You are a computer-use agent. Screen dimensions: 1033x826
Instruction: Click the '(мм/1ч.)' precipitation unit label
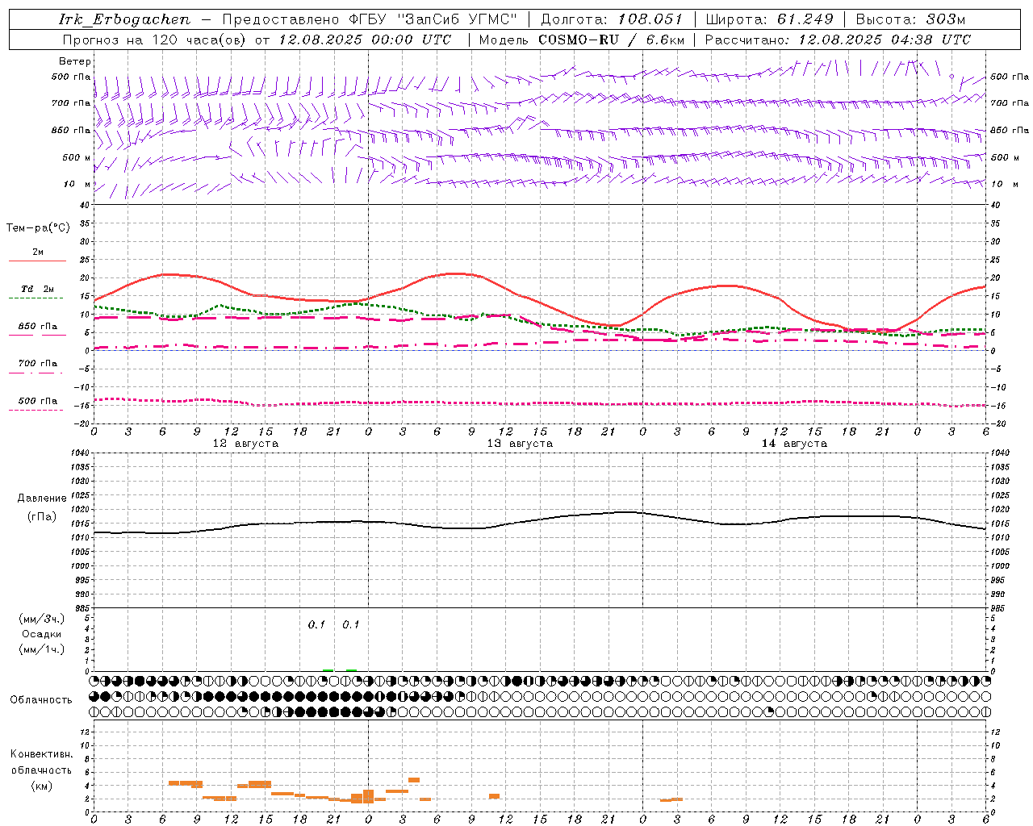tap(42, 649)
